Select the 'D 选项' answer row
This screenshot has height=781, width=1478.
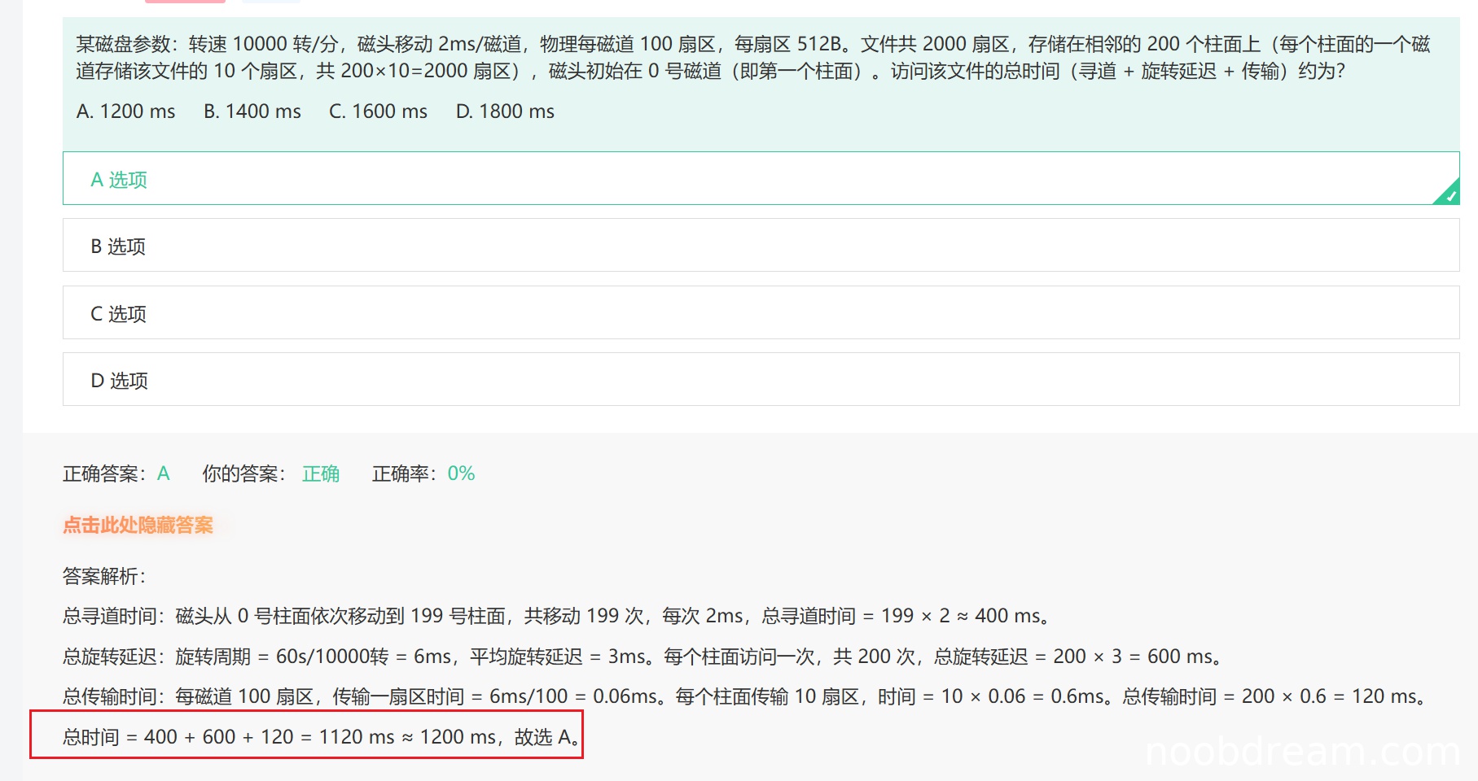[119, 380]
